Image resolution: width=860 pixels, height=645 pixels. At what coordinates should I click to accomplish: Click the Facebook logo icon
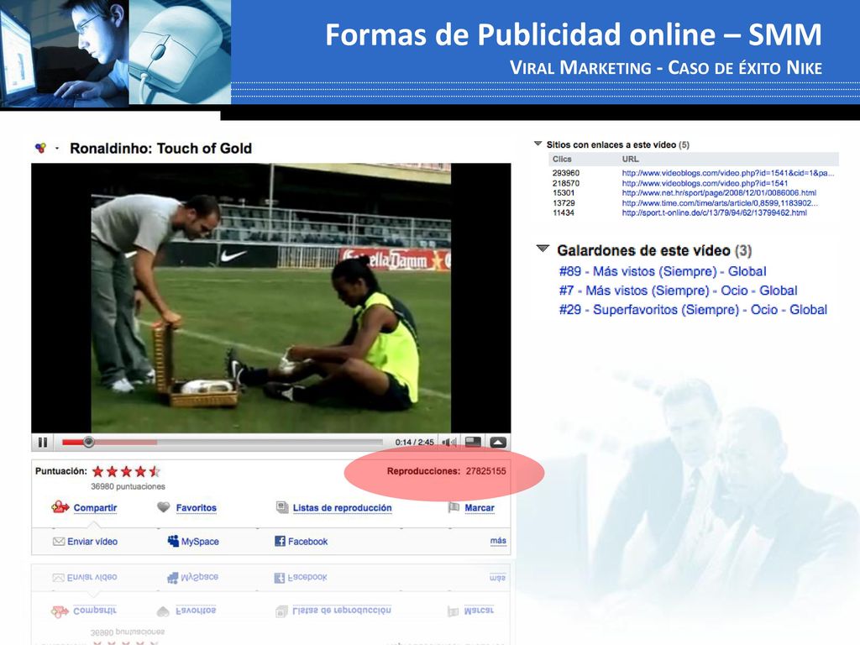click(x=280, y=542)
